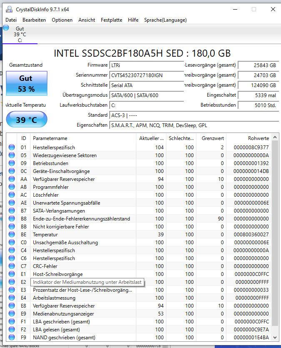Viewport: 281px width, 348px height.
Task: Click the Betriebsstunden value 5010 Std.
Action: coord(258,105)
